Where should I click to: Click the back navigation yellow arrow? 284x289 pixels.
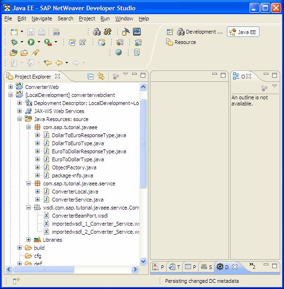pyautogui.click(x=59, y=62)
